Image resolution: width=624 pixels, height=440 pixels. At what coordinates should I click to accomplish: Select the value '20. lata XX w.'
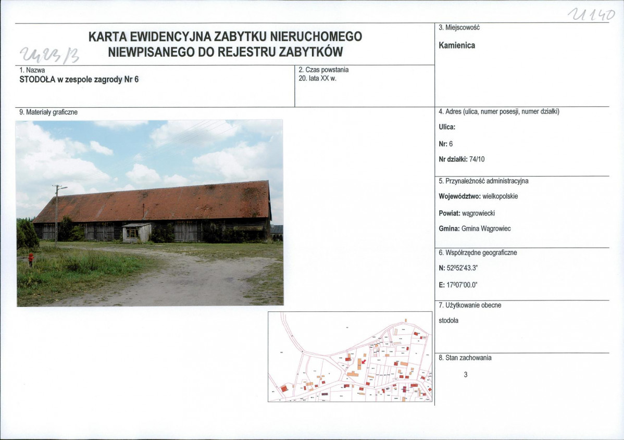point(318,79)
